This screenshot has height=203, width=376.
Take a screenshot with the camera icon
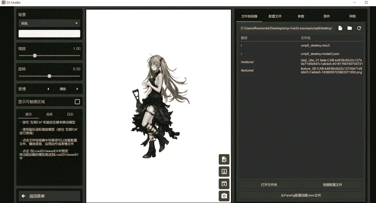[224, 196]
